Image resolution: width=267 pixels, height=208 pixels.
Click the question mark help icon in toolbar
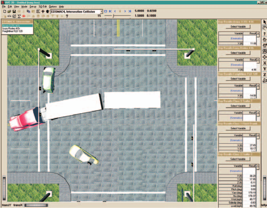pyautogui.click(x=67, y=16)
